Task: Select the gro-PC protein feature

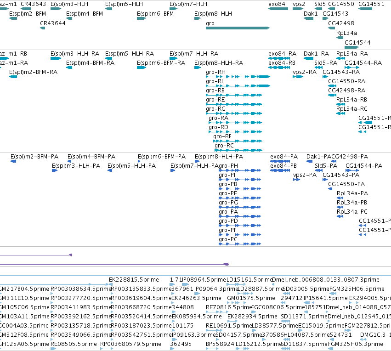Action: click(x=240, y=244)
